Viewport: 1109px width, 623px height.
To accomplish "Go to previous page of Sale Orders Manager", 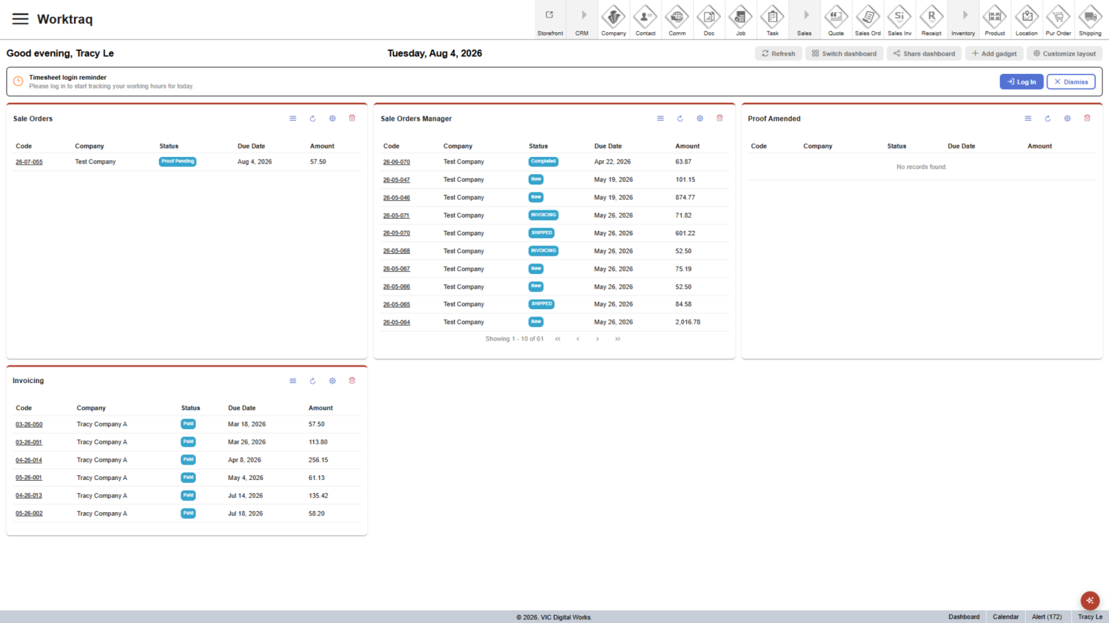I will pos(578,339).
